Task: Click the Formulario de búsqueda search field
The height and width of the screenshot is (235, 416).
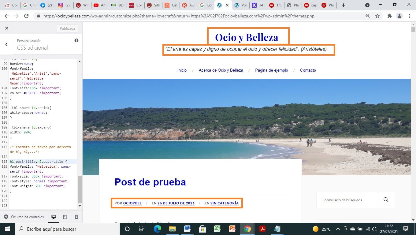Action: pos(347,200)
